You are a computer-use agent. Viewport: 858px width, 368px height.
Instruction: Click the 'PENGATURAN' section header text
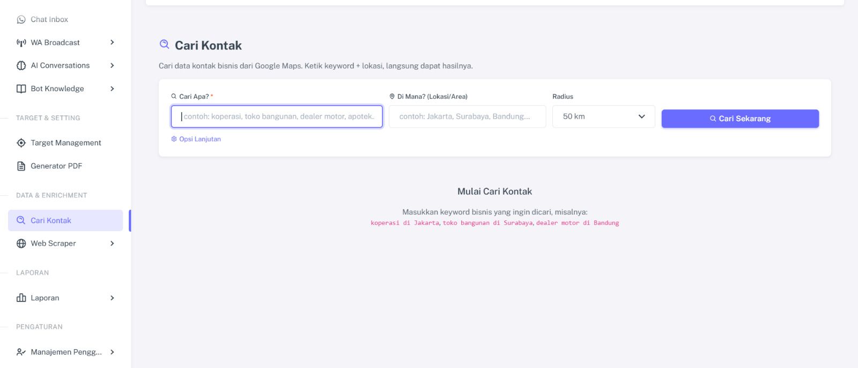coord(39,327)
